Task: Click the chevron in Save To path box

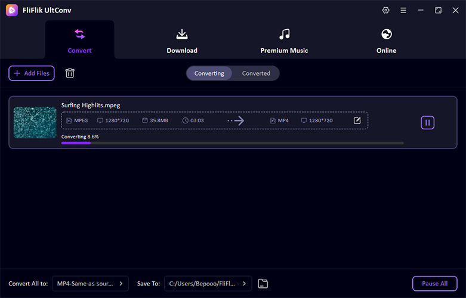Action: click(x=244, y=284)
